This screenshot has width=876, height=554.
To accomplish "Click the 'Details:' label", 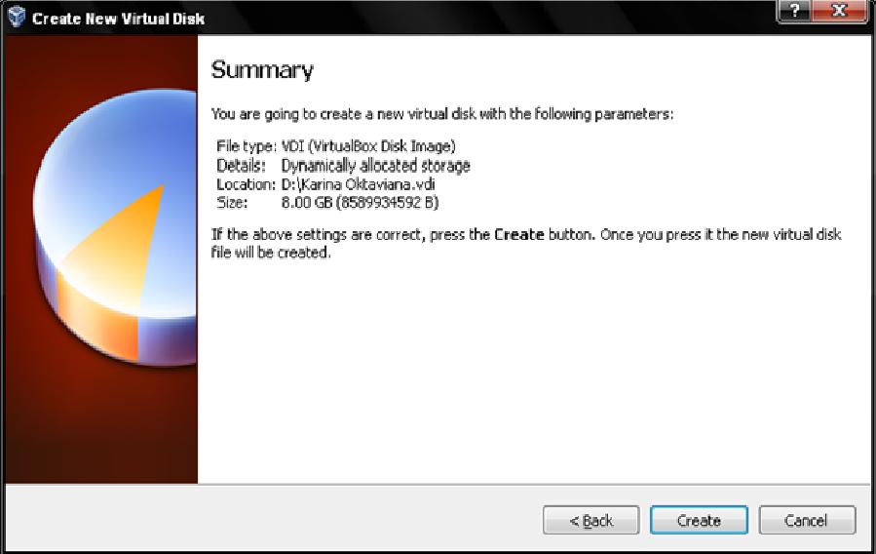I will (x=241, y=166).
